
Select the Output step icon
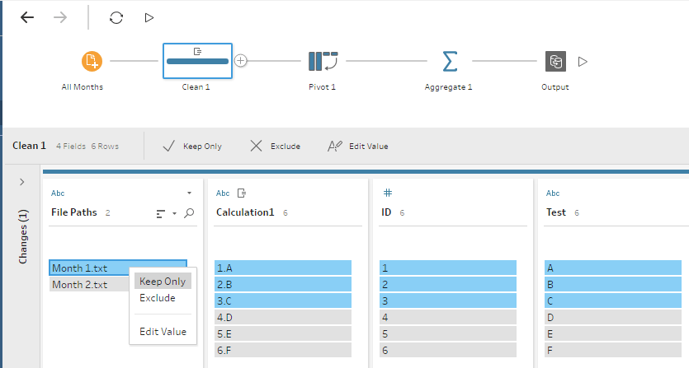[x=555, y=61]
